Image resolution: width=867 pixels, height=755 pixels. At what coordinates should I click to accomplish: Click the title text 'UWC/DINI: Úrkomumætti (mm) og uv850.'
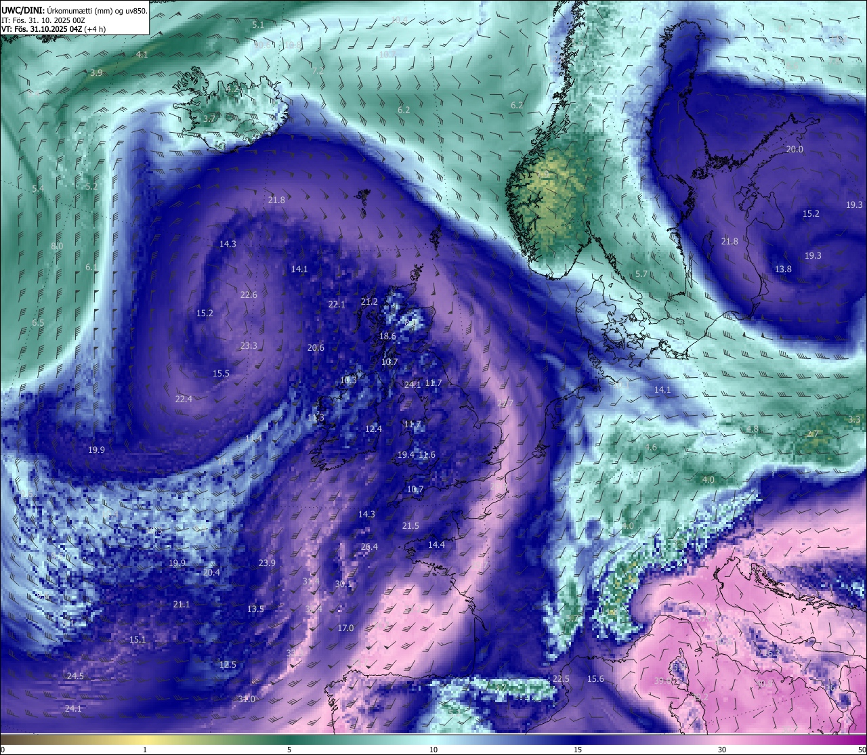pyautogui.click(x=75, y=11)
